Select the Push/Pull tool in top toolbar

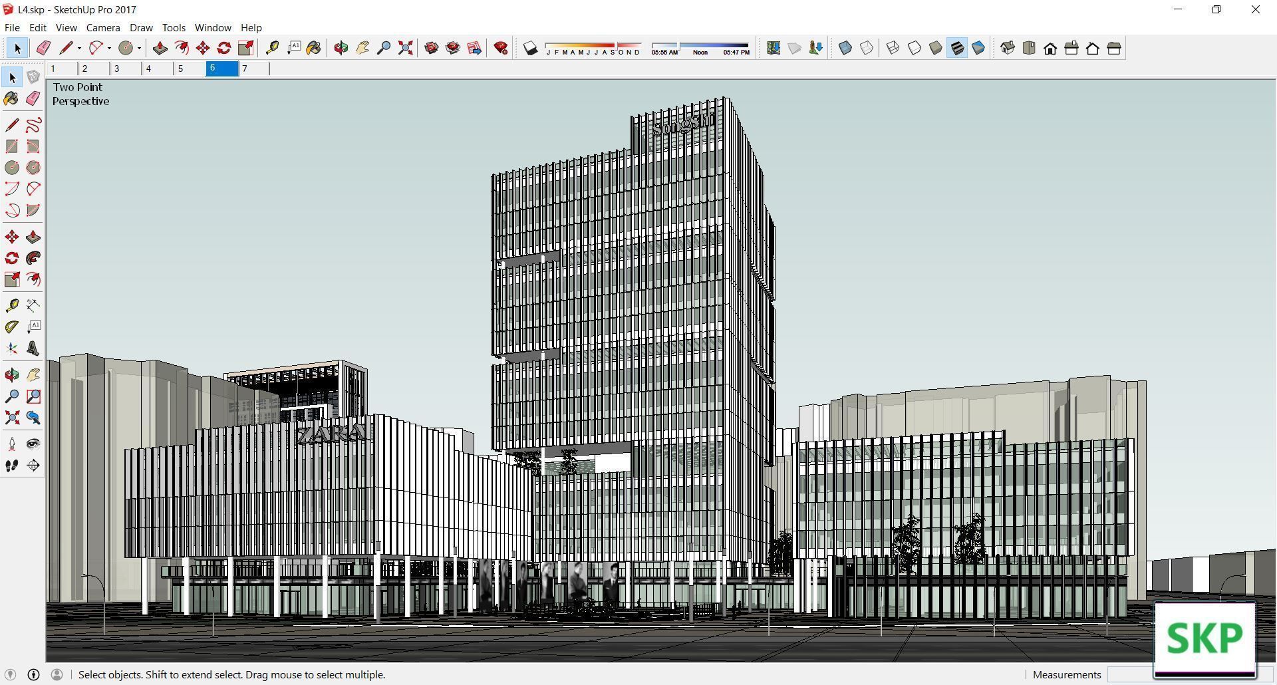point(160,48)
